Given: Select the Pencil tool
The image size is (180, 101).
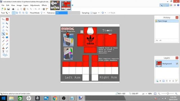Looking at the screenshot, I should click(x=3, y=44).
